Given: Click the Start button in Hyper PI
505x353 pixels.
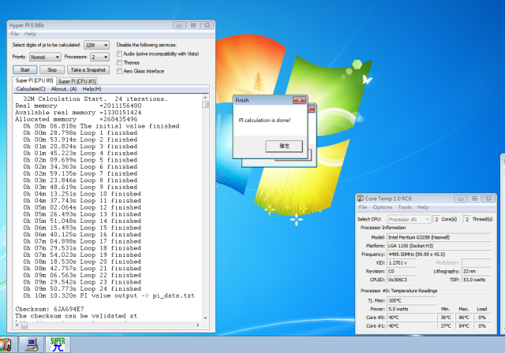Looking at the screenshot, I should click(25, 70).
